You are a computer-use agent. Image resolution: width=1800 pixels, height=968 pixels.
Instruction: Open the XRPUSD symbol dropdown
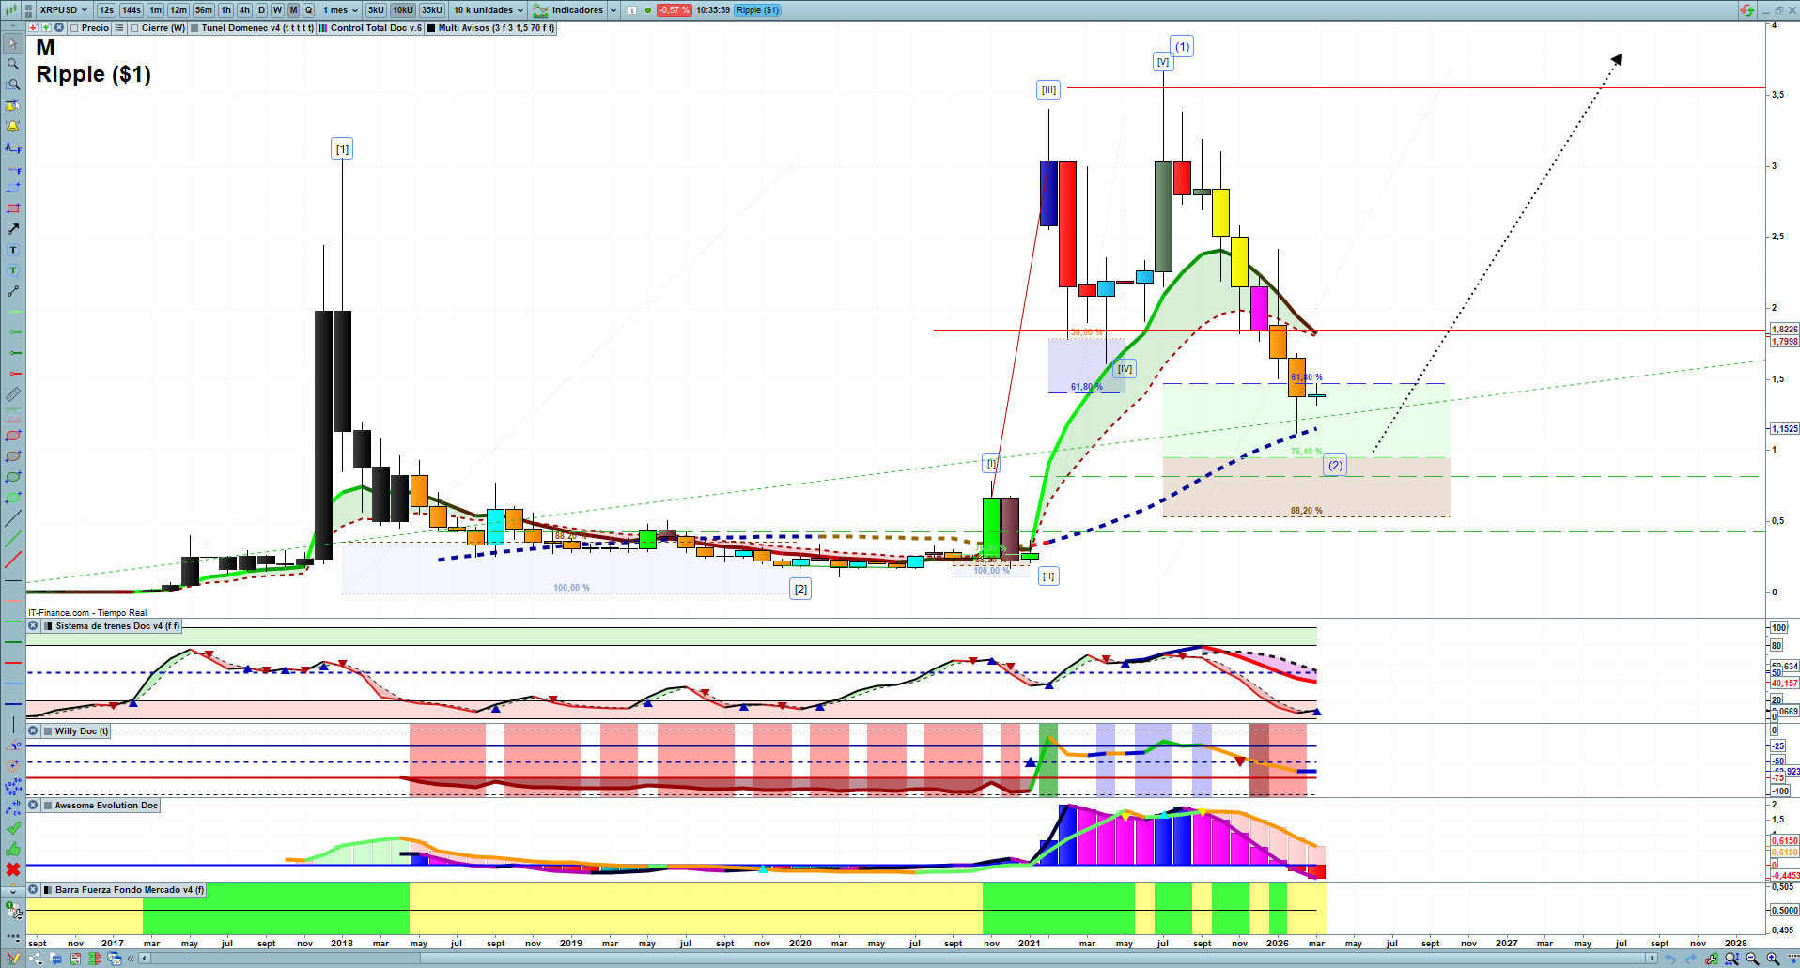(64, 10)
